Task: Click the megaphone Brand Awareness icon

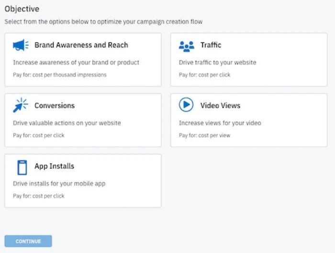Action: point(21,45)
